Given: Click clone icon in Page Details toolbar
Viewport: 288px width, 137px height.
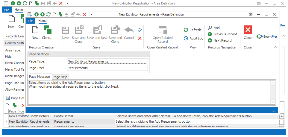Looking at the screenshot, I should pyautogui.click(x=15, y=105).
